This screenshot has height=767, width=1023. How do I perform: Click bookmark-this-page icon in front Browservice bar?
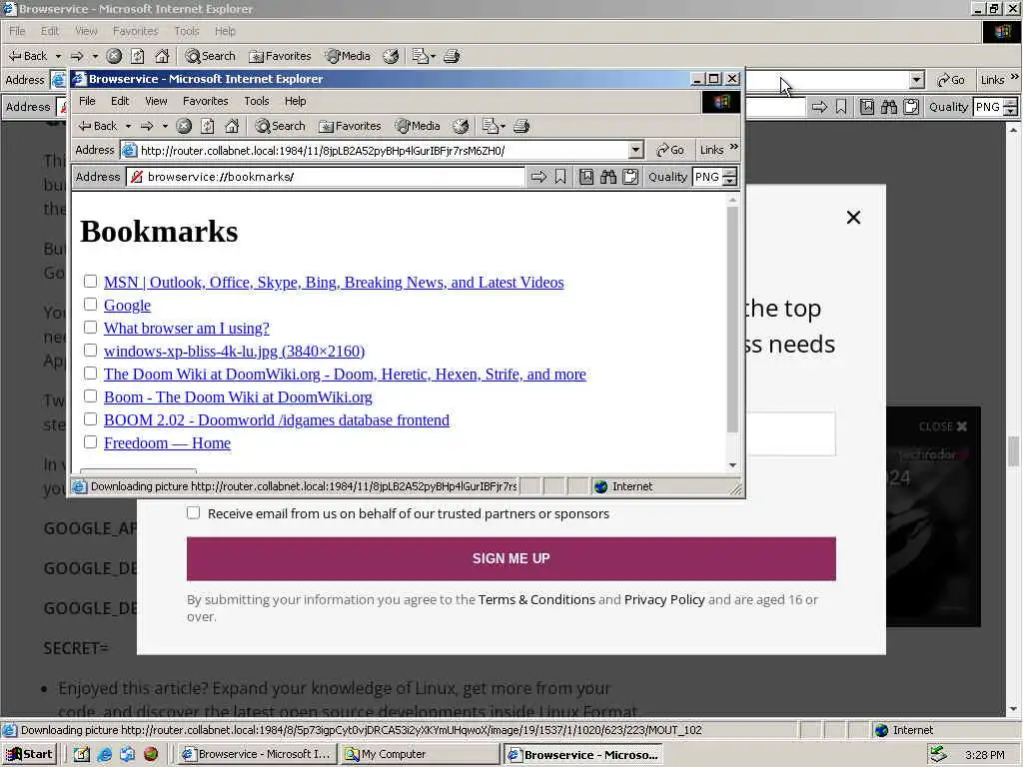pos(560,177)
